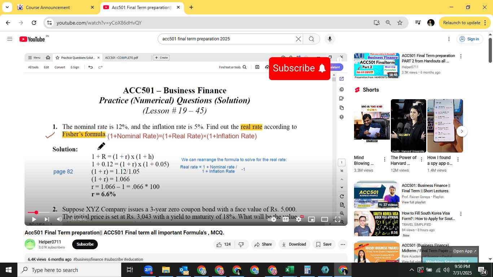The height and width of the screenshot is (277, 493).
Task: Open more actions ellipsis below video
Action: [x=343, y=244]
